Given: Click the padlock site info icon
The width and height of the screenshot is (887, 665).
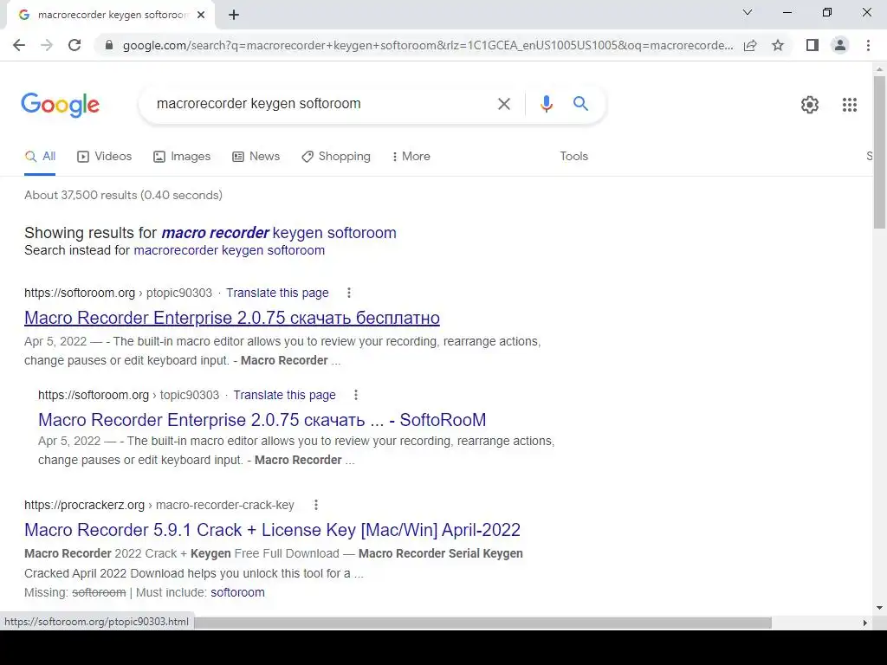Looking at the screenshot, I should (x=109, y=45).
